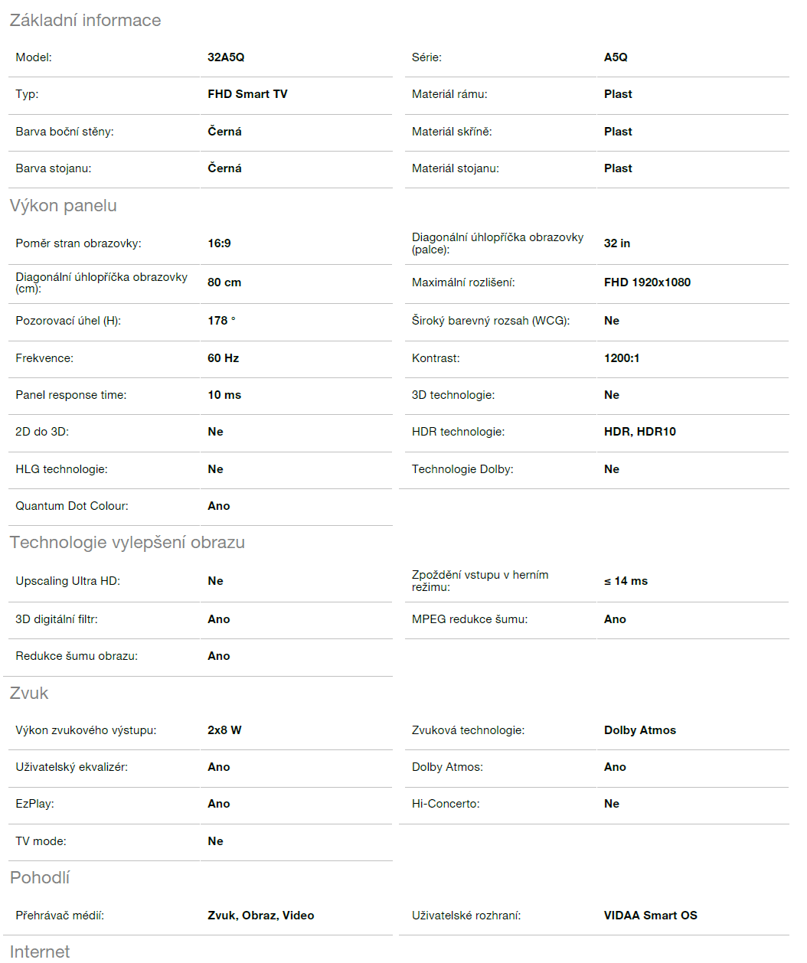
Task: Click the Internet section heading
Action: (40, 952)
